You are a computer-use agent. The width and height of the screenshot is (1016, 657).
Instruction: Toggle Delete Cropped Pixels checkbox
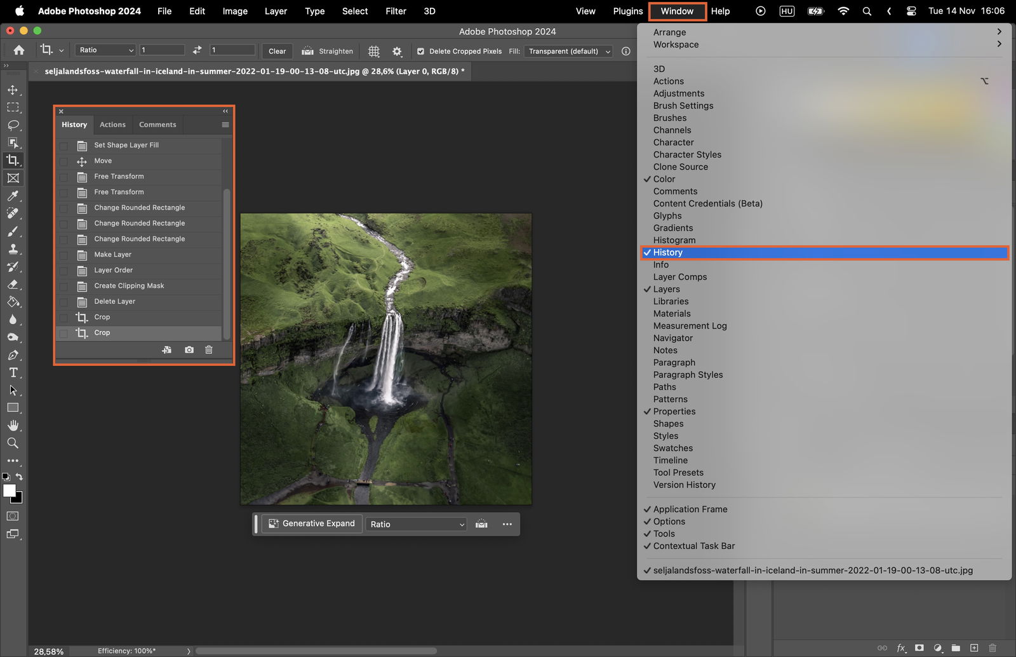420,51
